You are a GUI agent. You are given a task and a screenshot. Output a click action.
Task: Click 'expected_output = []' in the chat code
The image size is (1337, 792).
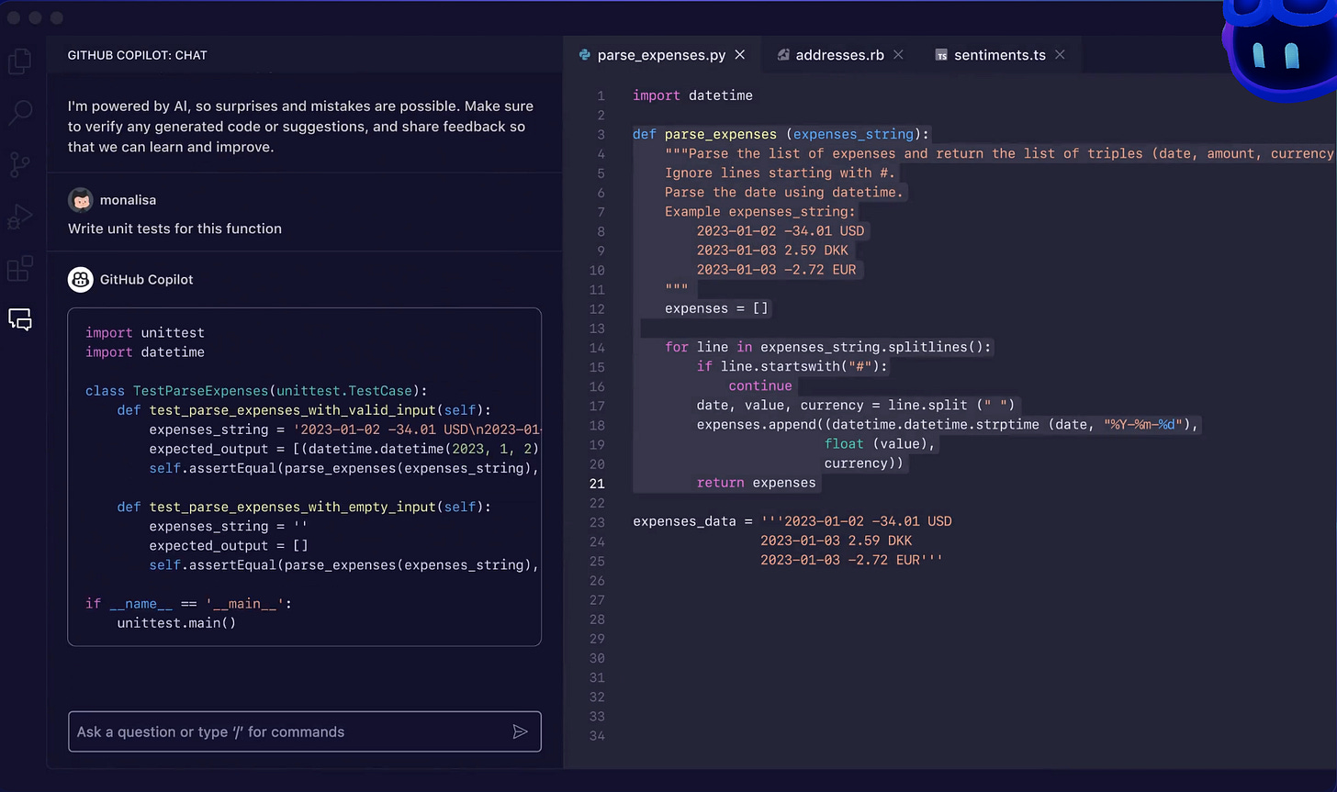(229, 545)
